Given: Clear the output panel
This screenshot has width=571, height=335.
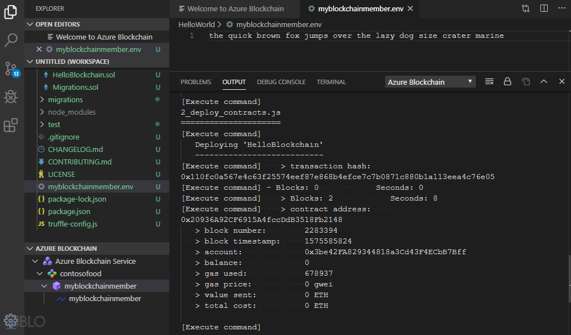Looking at the screenshot, I should click(489, 82).
